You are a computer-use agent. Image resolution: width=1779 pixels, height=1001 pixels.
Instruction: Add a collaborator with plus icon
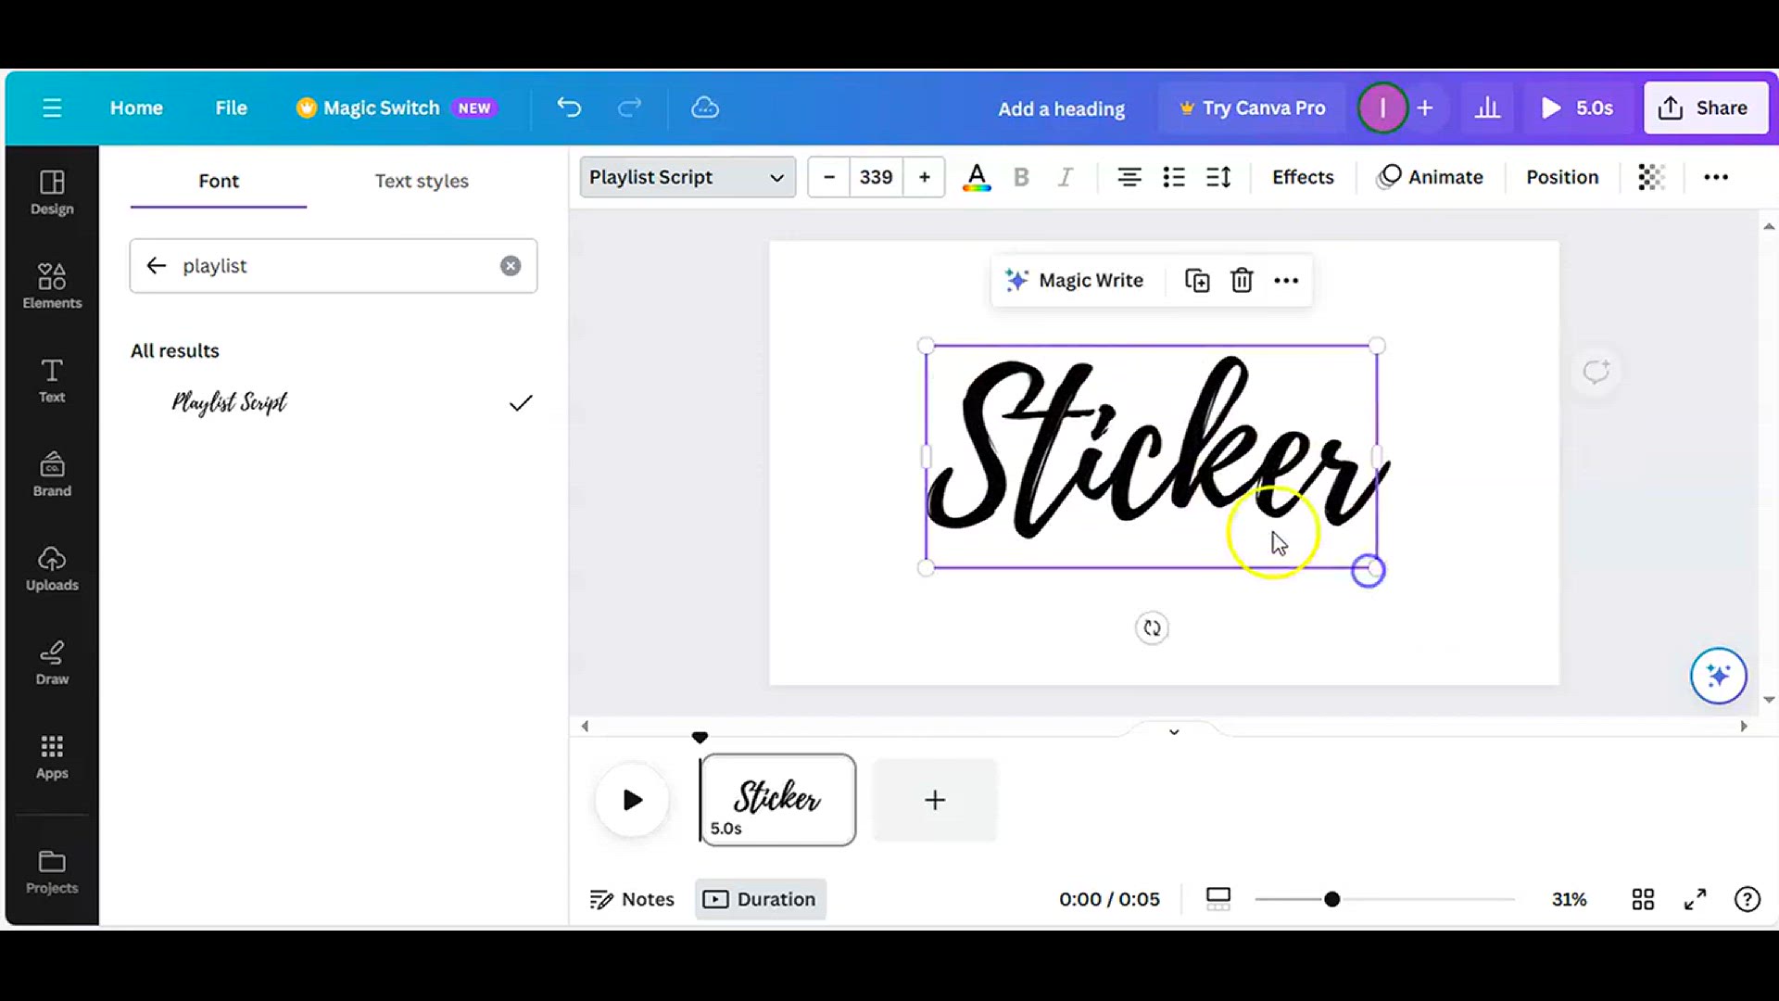tap(1425, 108)
